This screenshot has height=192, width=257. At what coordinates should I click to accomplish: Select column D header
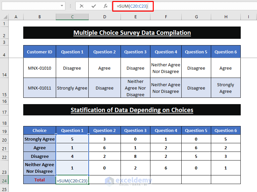pos(105,17)
